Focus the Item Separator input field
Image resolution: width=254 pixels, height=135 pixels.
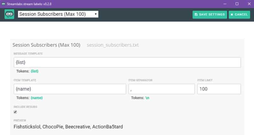[162, 89]
